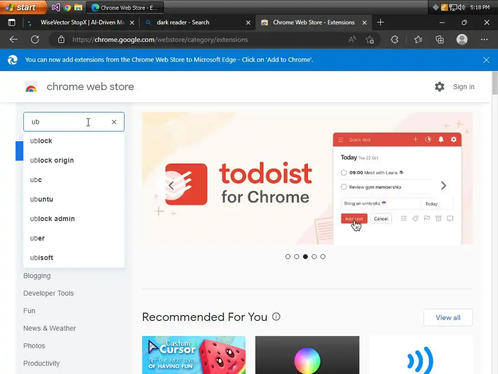This screenshot has height=374, width=498.
Task: Show previous carousel slide
Action: tap(171, 186)
